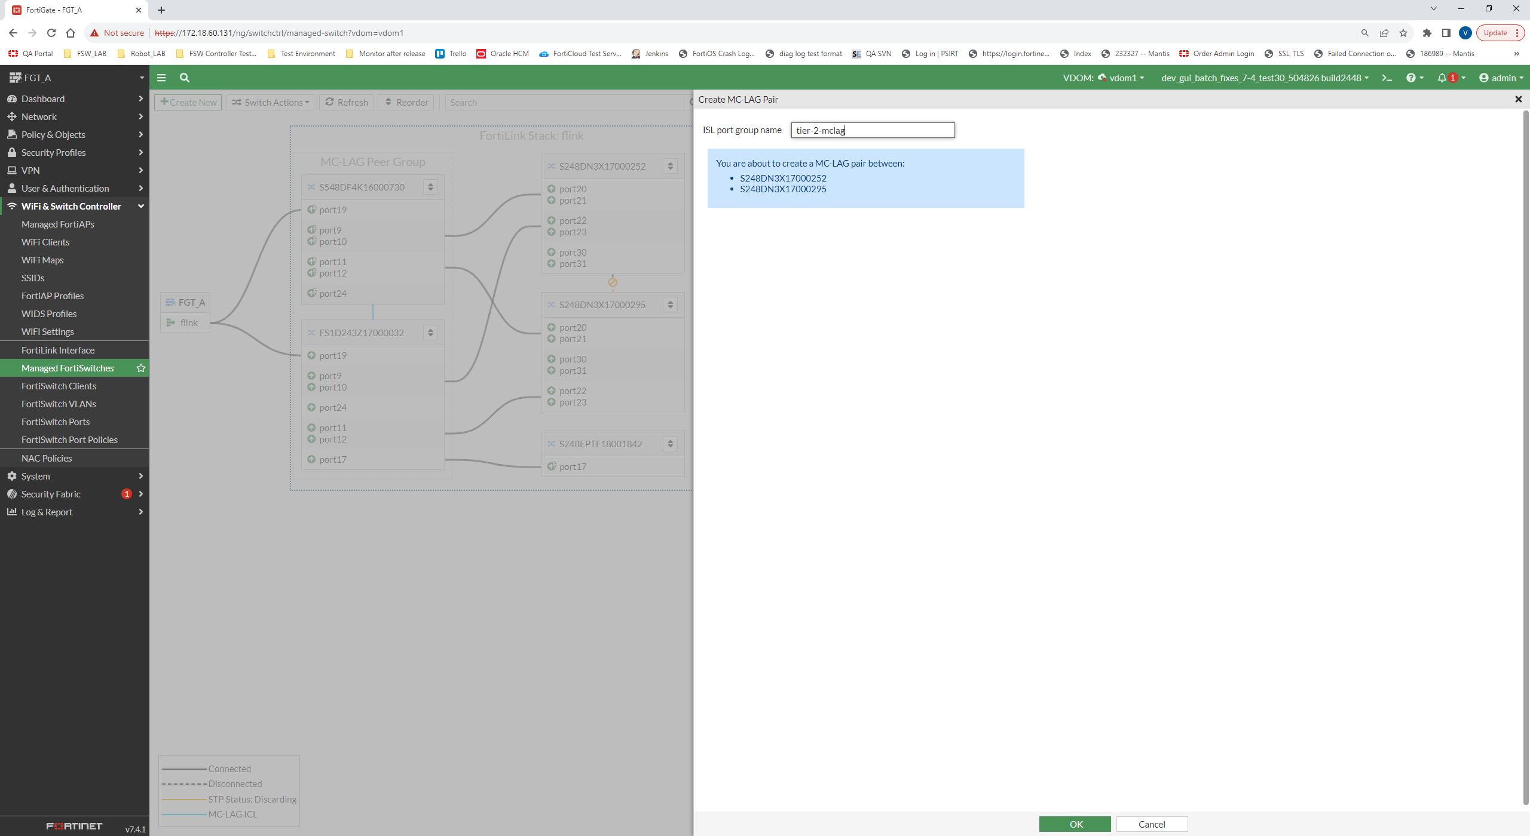
Task: Click favorite star on Managed FortiSwitches
Action: [141, 368]
